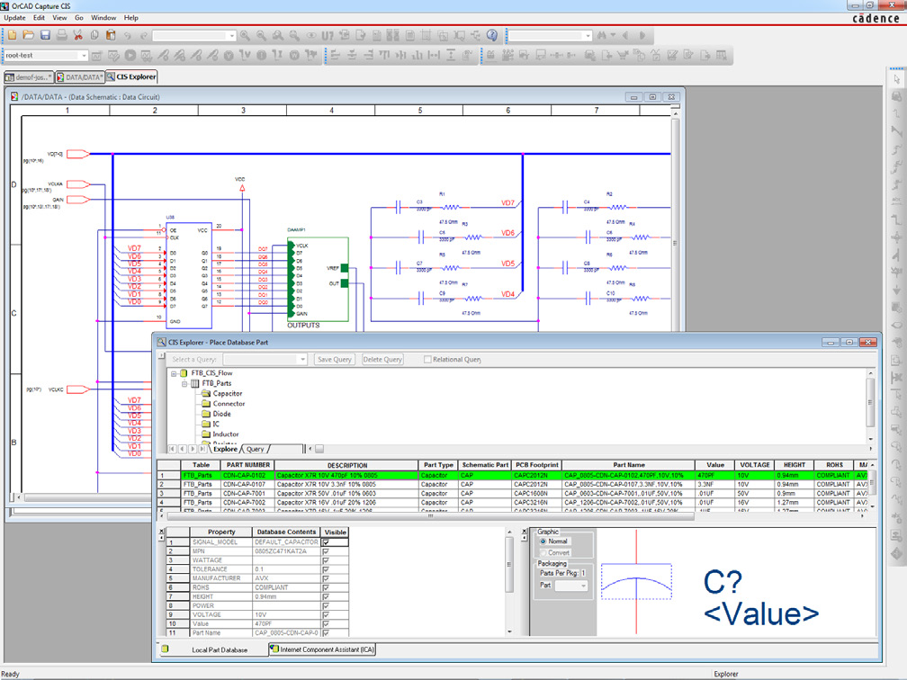This screenshot has width=907, height=680.
Task: Click the Align Top toolbar icon
Action: (x=384, y=56)
